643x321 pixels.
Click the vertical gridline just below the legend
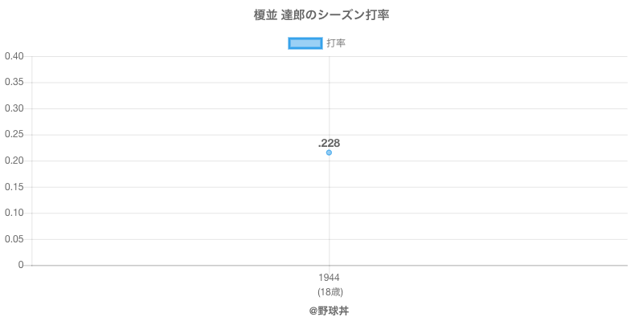click(x=329, y=68)
